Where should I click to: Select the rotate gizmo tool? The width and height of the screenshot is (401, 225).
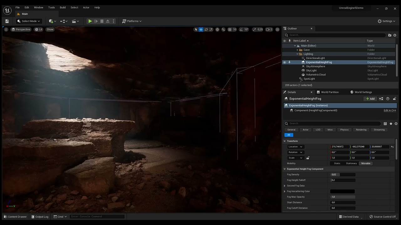coord(206,29)
